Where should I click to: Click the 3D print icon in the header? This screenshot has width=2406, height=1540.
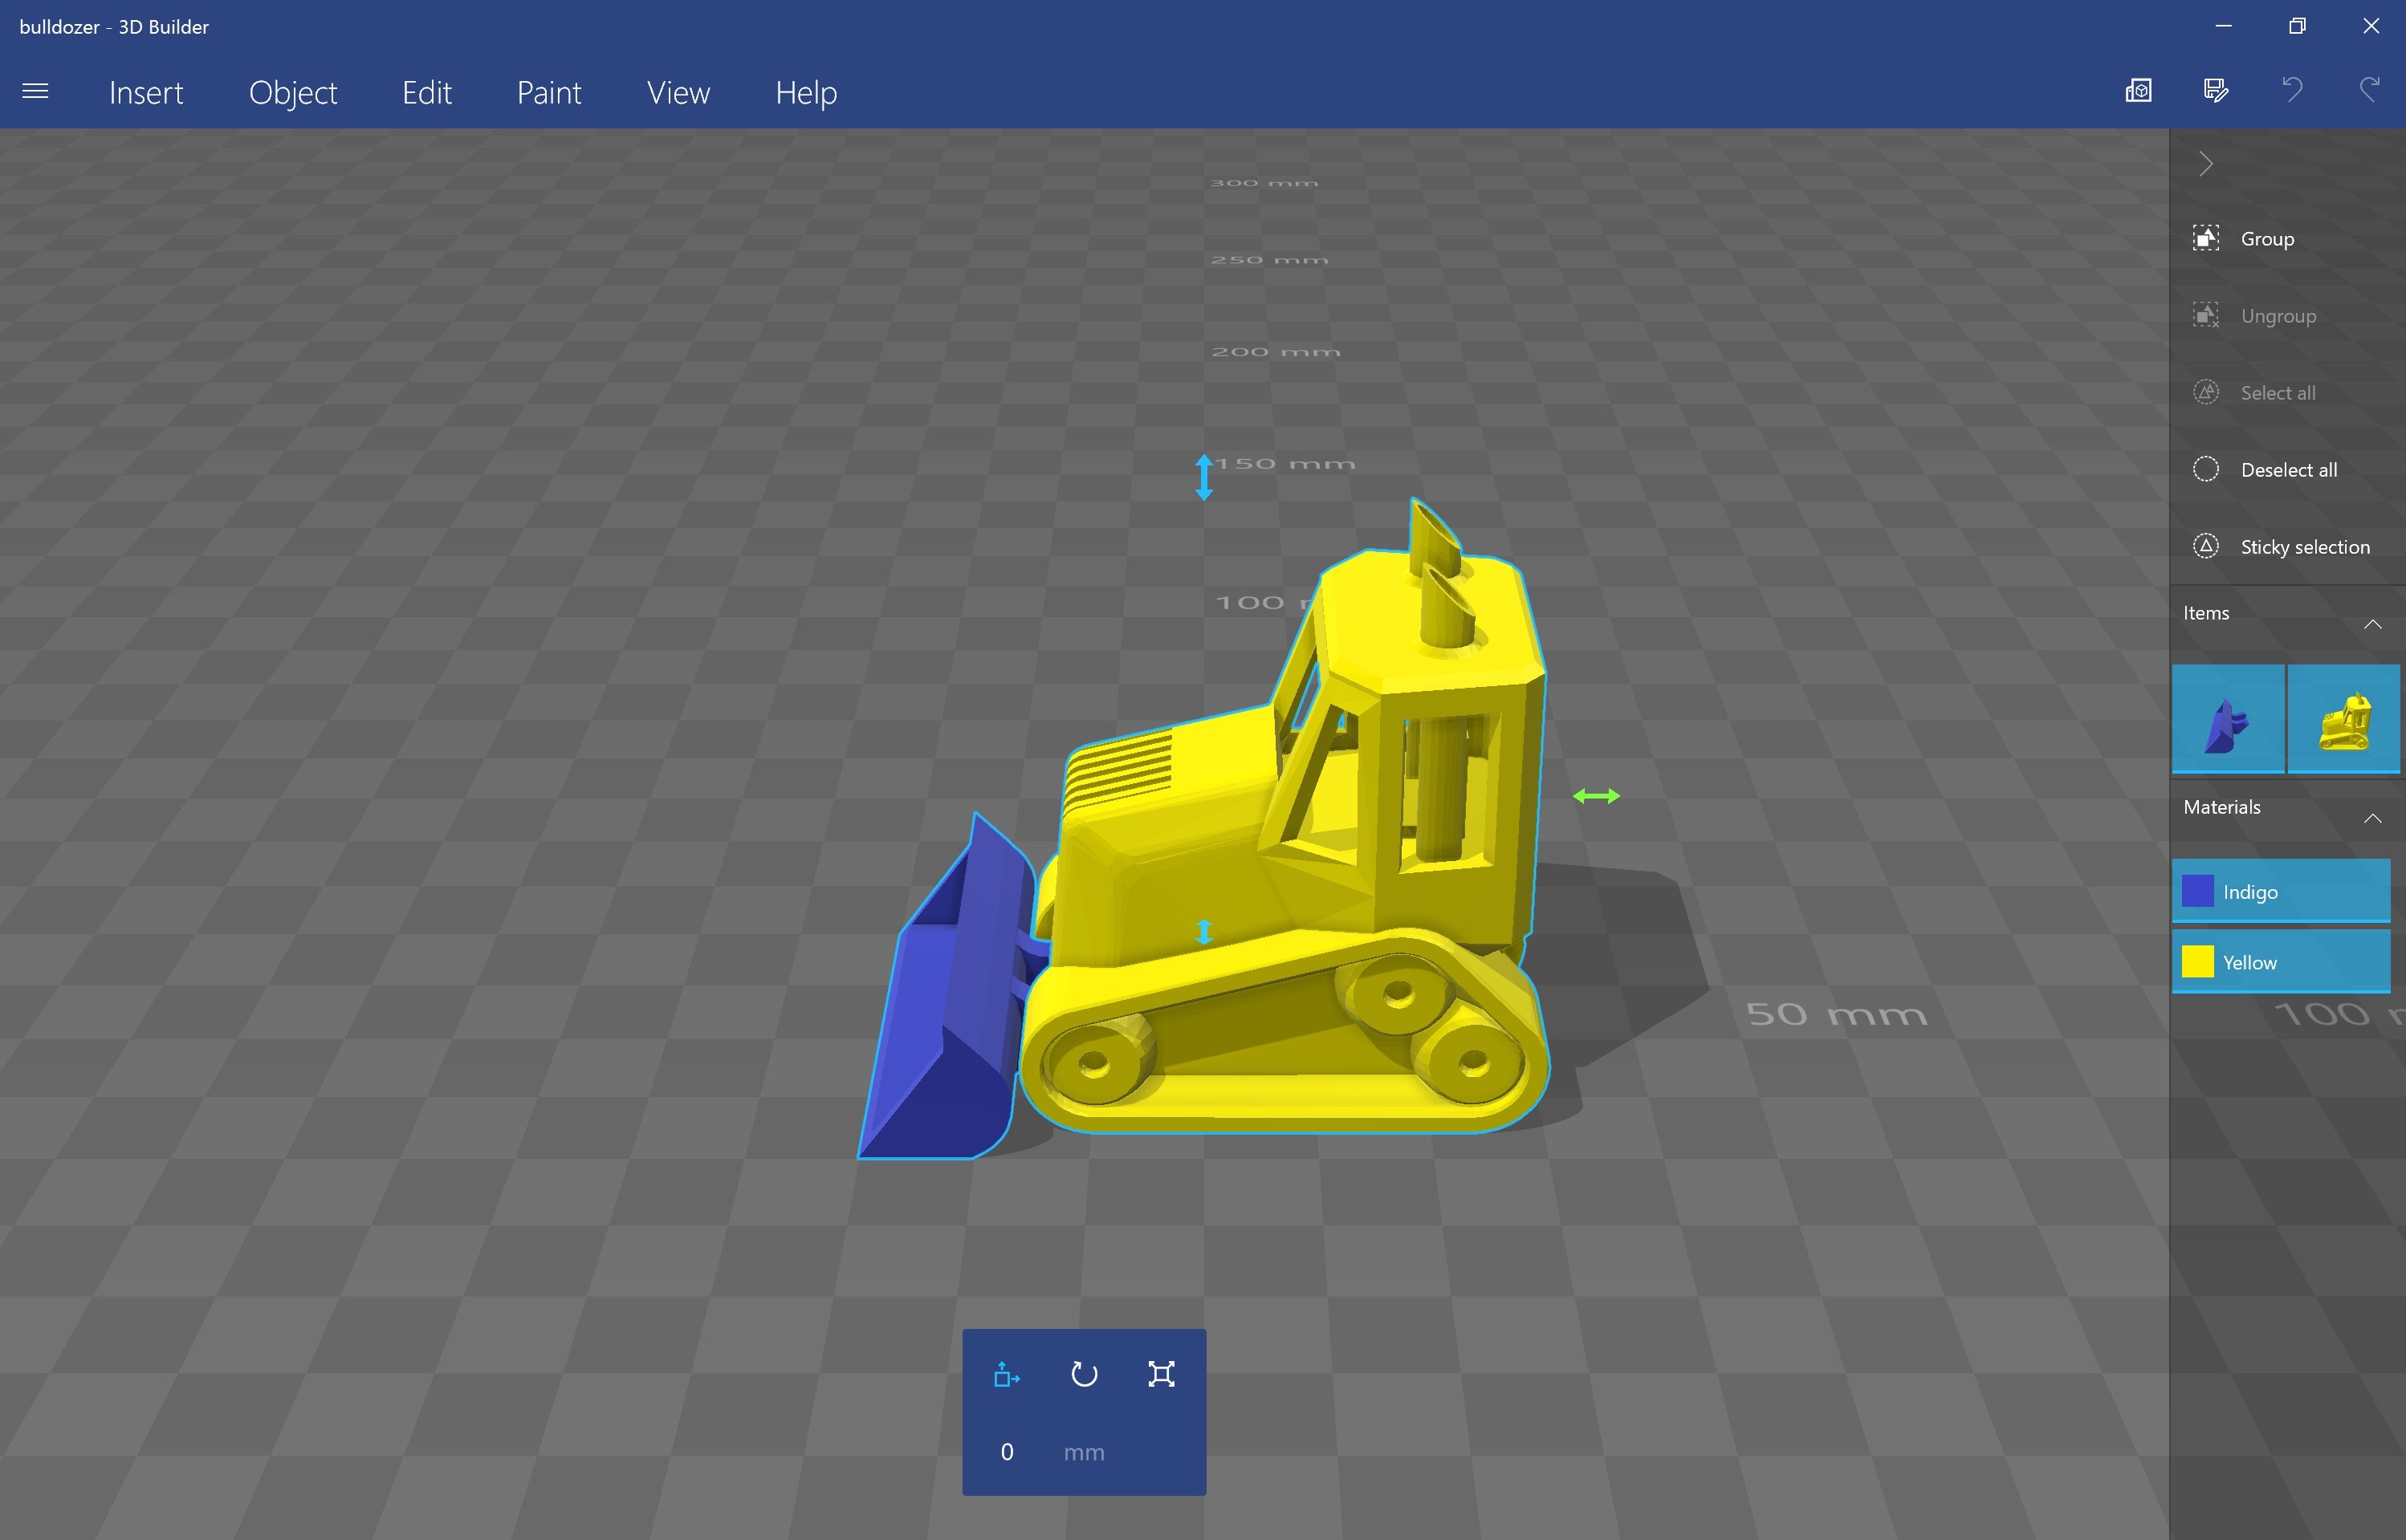pyautogui.click(x=2138, y=91)
